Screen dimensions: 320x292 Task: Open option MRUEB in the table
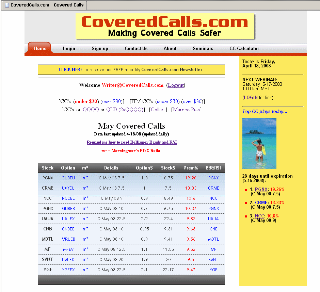point(68,239)
